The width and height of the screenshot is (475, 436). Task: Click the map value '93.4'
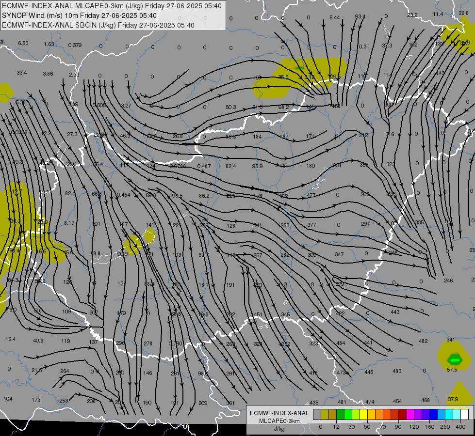pyautogui.click(x=360, y=16)
